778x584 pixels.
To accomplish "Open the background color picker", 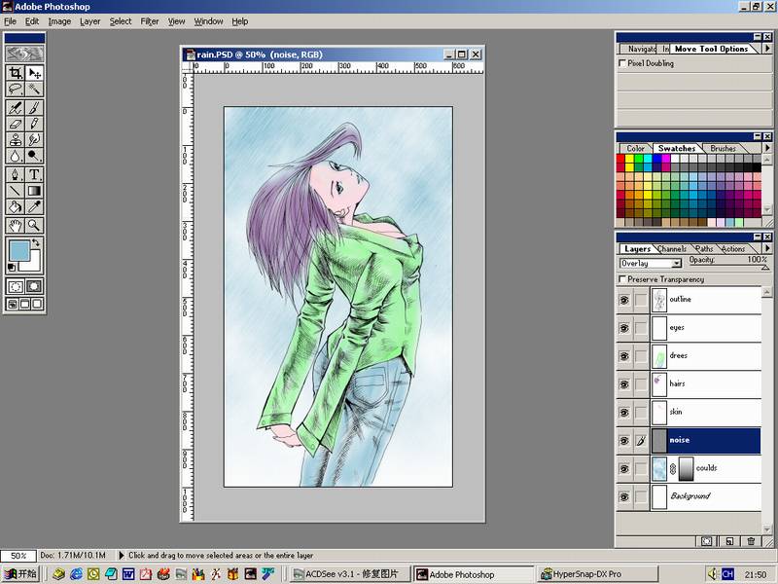I will (33, 263).
